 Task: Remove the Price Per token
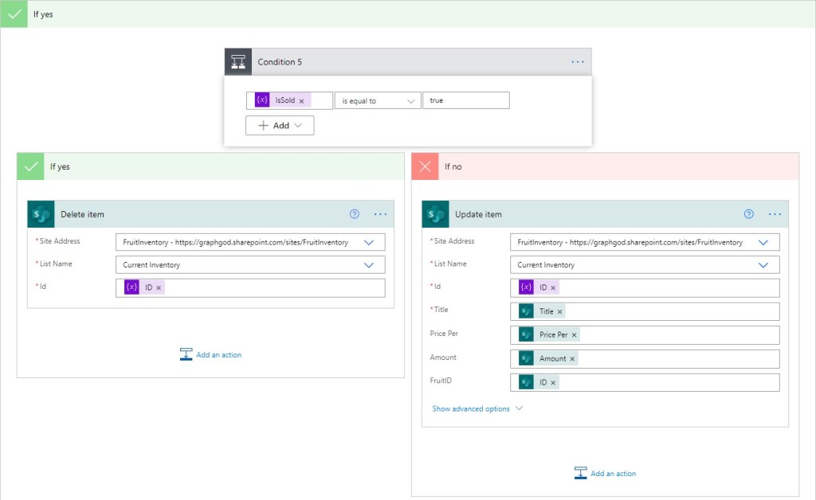[x=574, y=335]
